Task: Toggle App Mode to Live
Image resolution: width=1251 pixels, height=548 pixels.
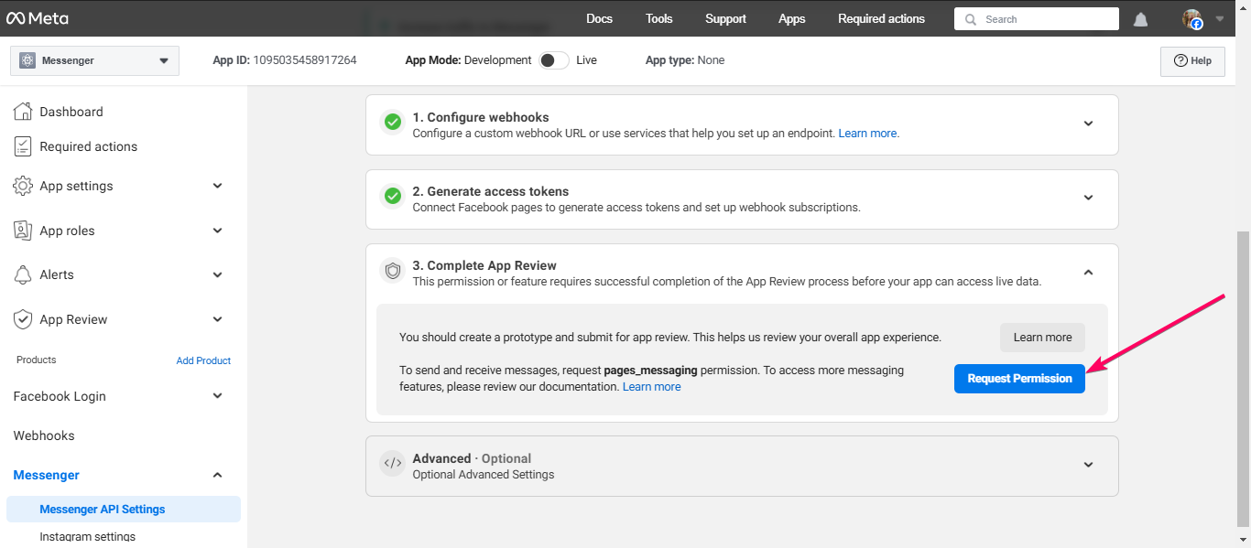Action: (553, 60)
